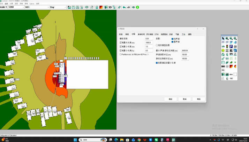This screenshot has height=142, width=249.
Task: Edit the 声源搜索半径 field
Action: (x=185, y=55)
